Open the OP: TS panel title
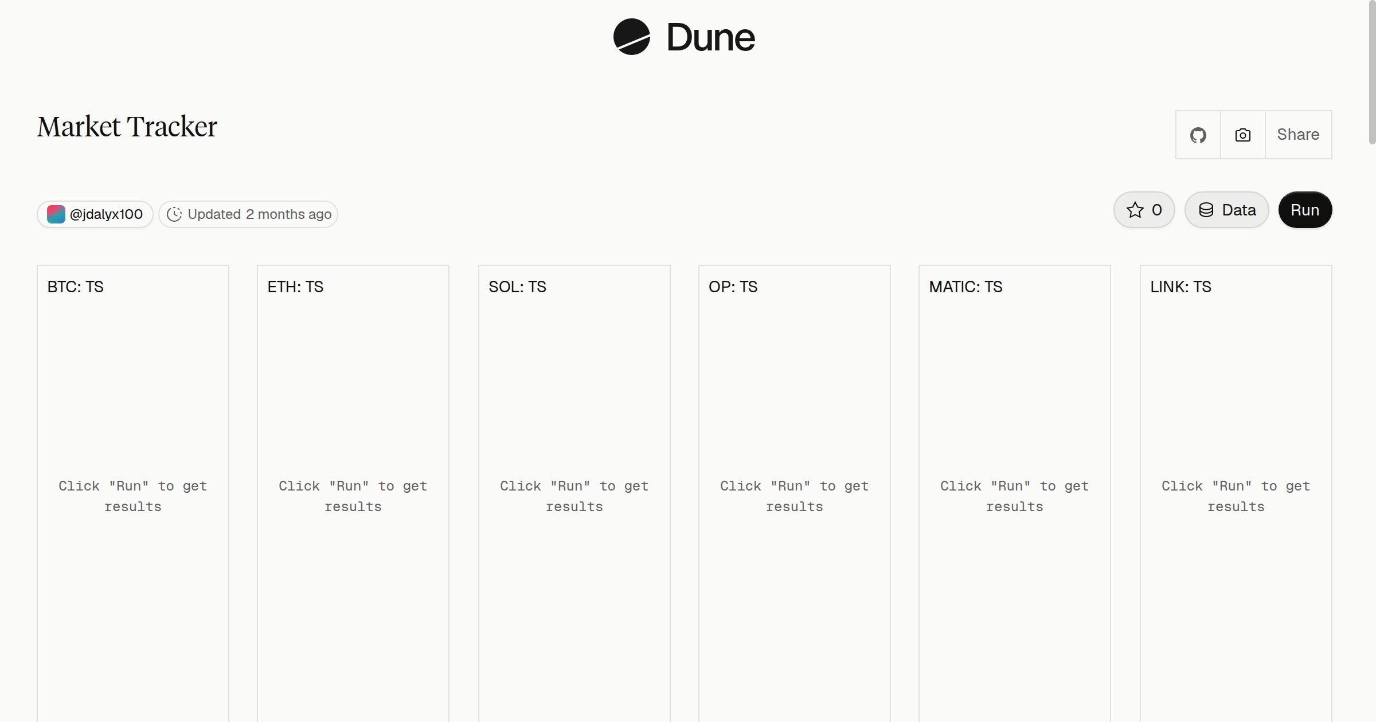 [733, 287]
